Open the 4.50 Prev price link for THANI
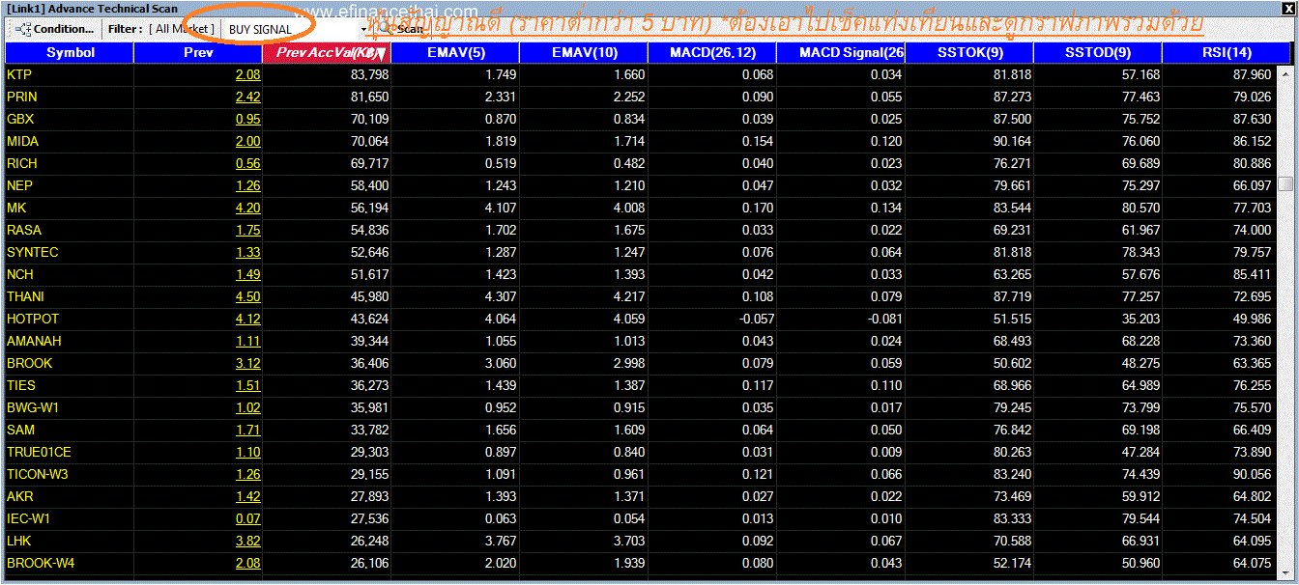This screenshot has width=1299, height=585. tap(247, 296)
